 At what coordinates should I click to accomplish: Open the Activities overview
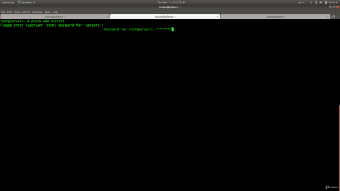8,2
